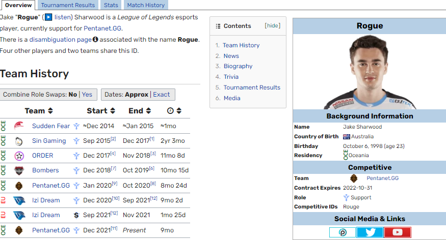Click support role icon in ORDER row
The width and height of the screenshot is (446, 240).
click(76, 156)
